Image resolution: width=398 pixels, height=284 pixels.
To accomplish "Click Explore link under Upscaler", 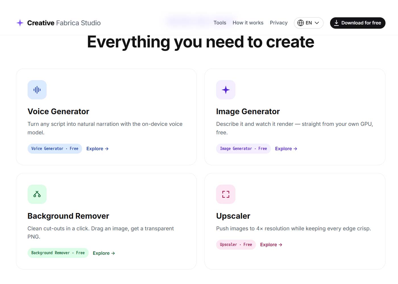I will point(271,245).
